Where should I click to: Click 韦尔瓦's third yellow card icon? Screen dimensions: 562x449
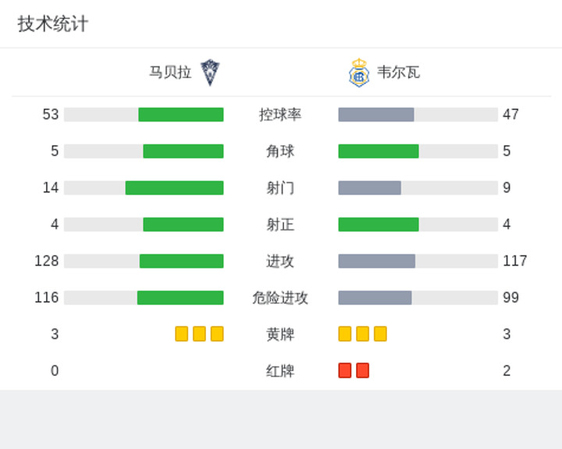[380, 334]
